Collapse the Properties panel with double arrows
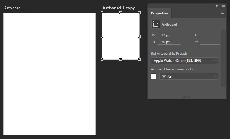 [217, 6]
